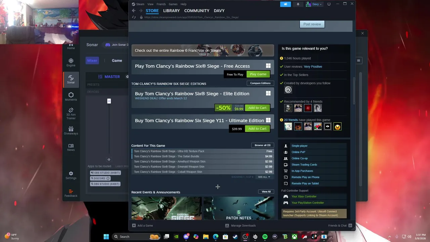Click Browse all (9) content button
The image size is (430, 242).
tap(262, 145)
